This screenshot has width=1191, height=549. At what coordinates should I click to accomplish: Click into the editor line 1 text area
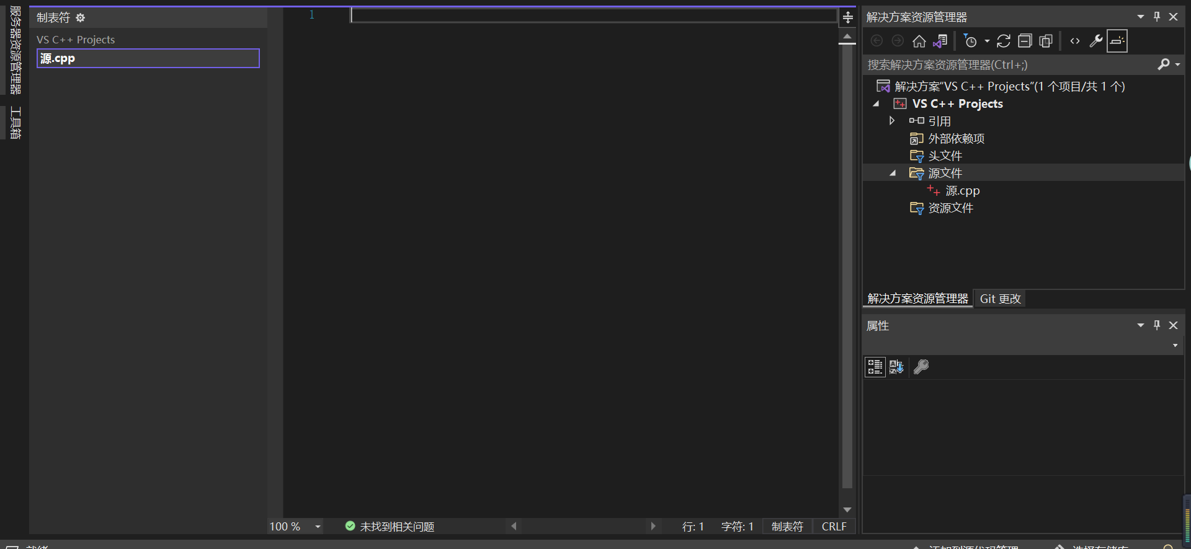594,15
